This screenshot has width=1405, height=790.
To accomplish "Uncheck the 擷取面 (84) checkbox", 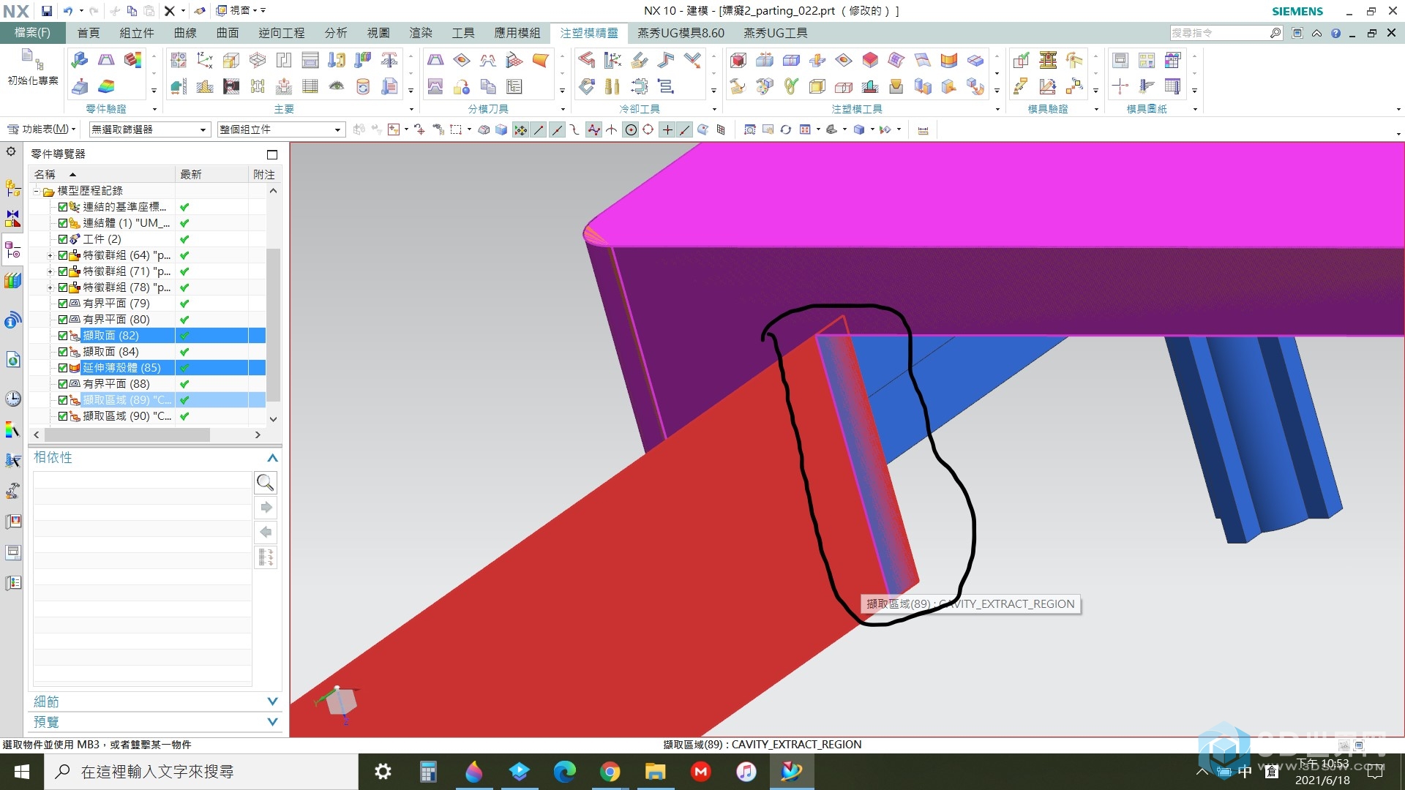I will [x=63, y=352].
